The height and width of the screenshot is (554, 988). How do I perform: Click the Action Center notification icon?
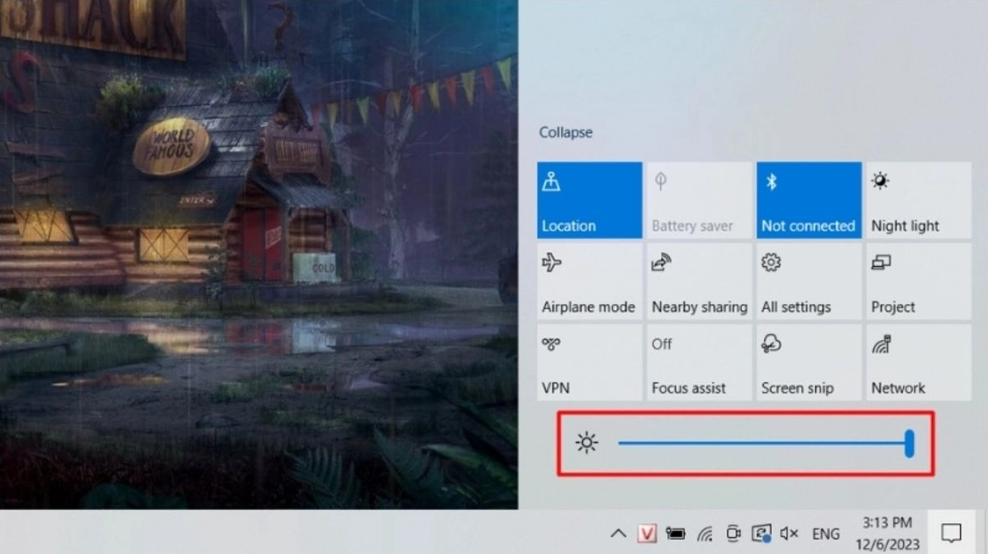coord(952,533)
